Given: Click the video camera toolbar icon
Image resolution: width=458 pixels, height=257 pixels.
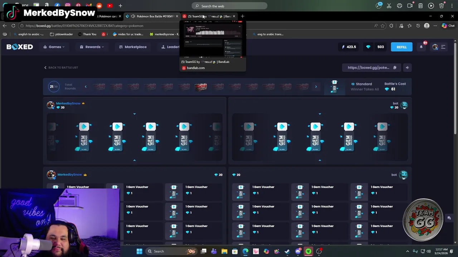Looking at the screenshot, I should [410, 6].
